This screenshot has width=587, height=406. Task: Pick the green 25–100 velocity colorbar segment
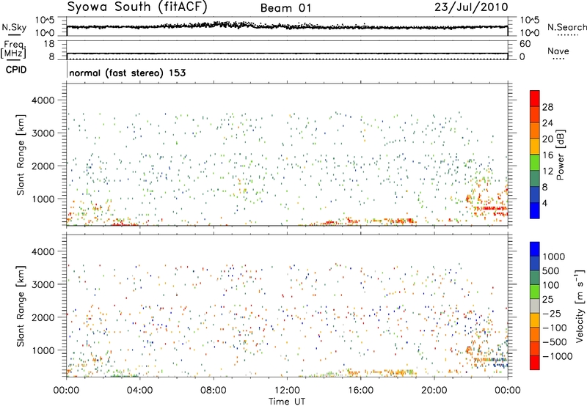(535, 292)
